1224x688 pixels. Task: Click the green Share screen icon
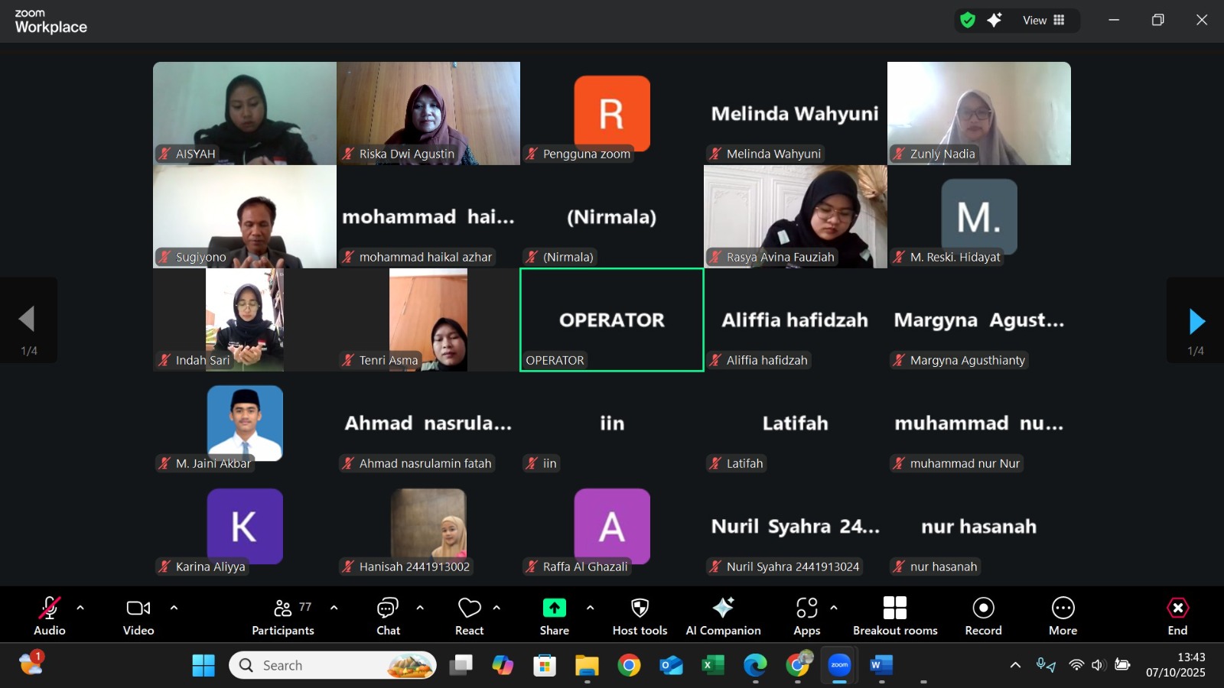click(554, 608)
